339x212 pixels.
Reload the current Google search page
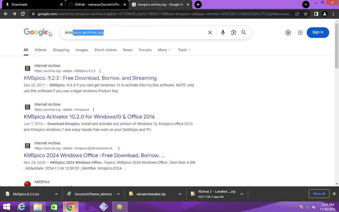pos(23,14)
